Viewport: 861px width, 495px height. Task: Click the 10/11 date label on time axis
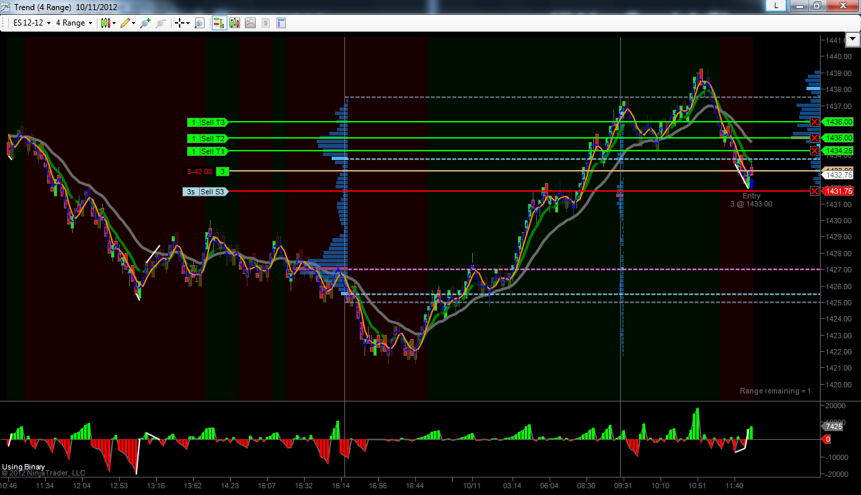(472, 485)
